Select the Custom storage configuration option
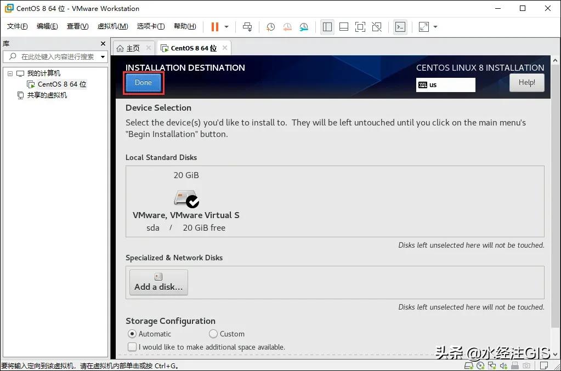 point(213,334)
